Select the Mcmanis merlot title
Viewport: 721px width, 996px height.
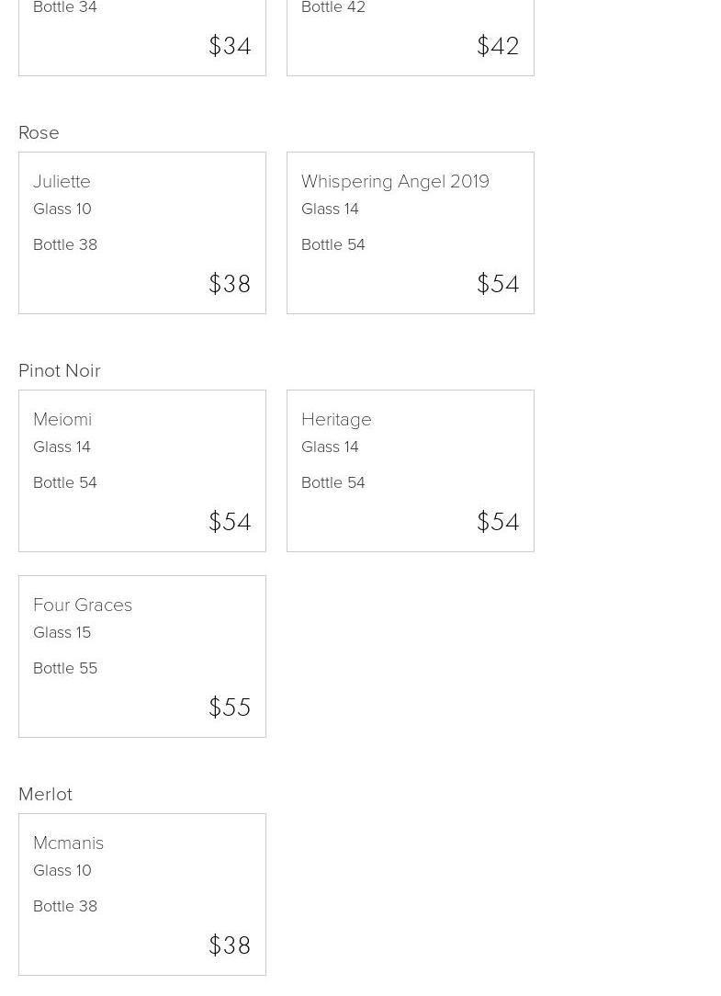pos(68,843)
